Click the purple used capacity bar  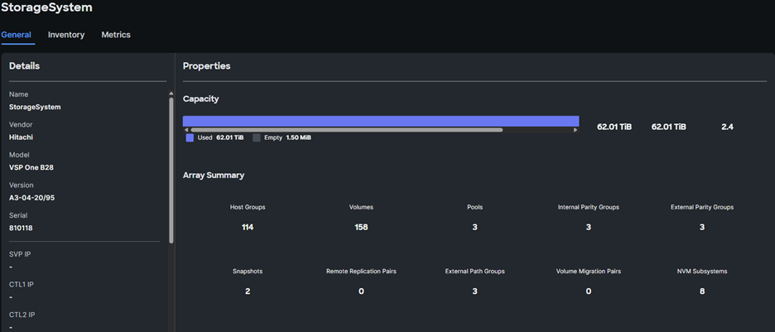tap(380, 121)
